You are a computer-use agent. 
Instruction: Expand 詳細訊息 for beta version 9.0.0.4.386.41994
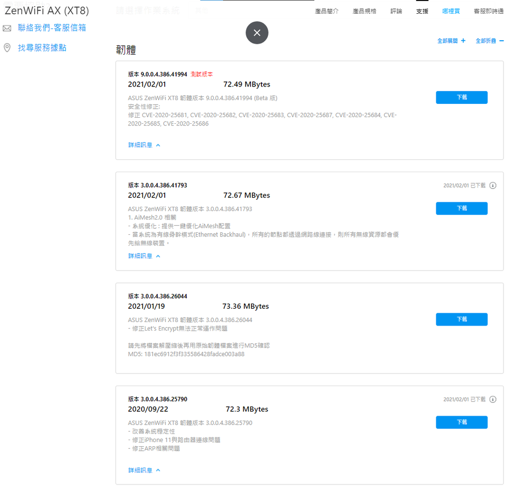tap(144, 145)
